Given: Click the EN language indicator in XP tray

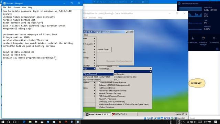Looking at the screenshot, I should pos(179,114).
